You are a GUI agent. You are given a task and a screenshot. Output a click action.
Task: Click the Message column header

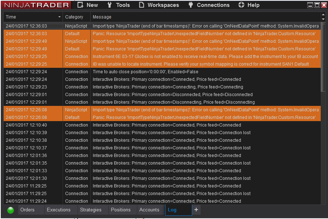pyautogui.click(x=205, y=17)
